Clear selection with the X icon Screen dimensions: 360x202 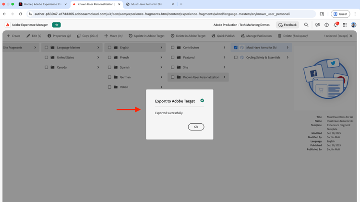click(x=351, y=36)
